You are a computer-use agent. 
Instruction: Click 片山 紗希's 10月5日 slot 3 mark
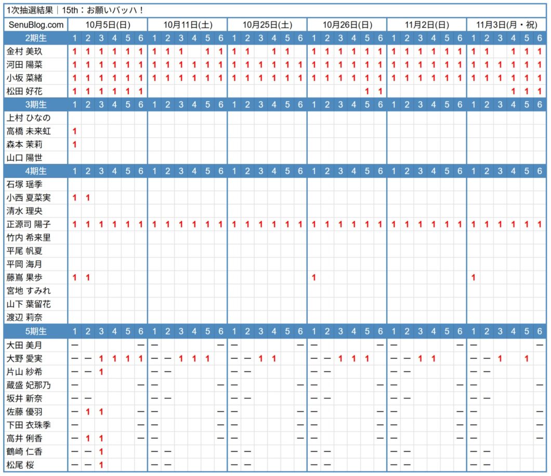(101, 372)
